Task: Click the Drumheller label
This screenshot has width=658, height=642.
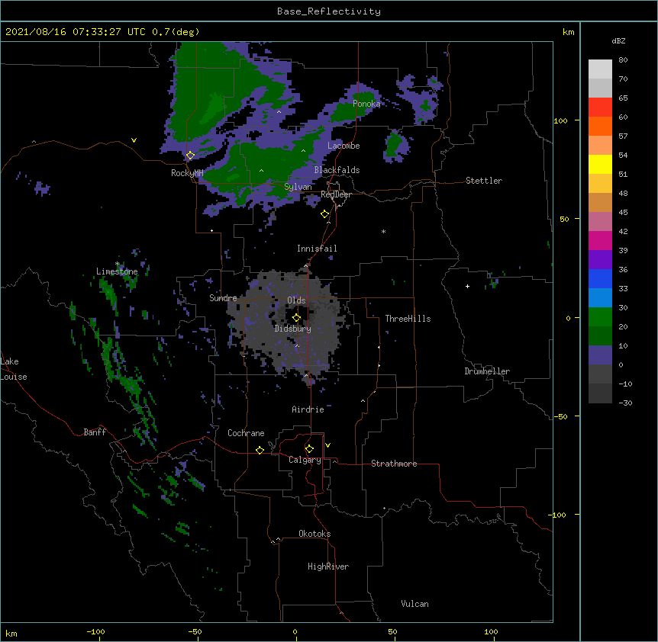Action: 487,371
